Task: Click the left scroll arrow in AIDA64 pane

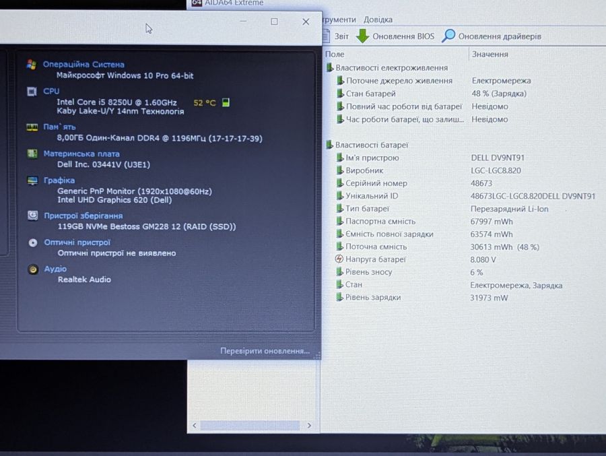Action: coord(195,426)
